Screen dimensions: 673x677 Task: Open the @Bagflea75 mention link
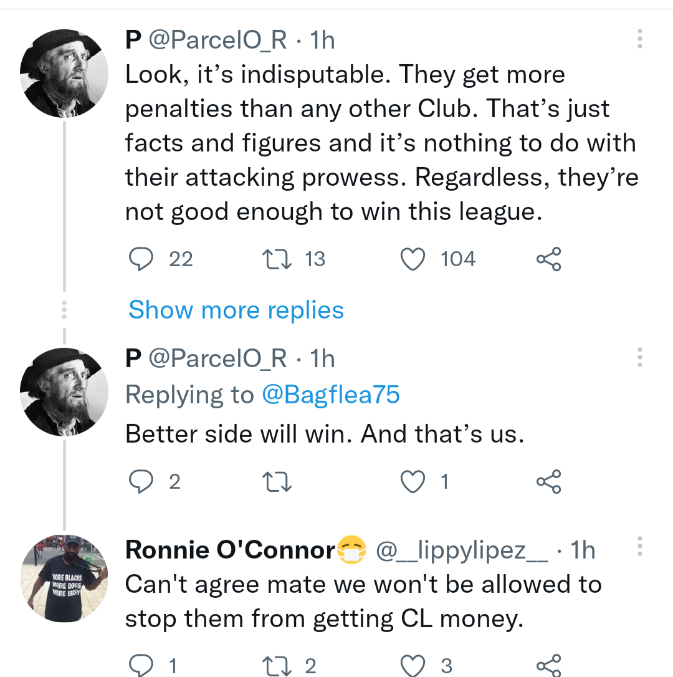[330, 395]
